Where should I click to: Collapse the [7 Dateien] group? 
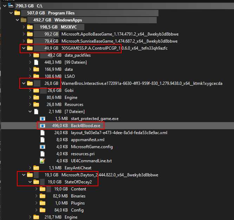pyautogui.click(x=30, y=112)
